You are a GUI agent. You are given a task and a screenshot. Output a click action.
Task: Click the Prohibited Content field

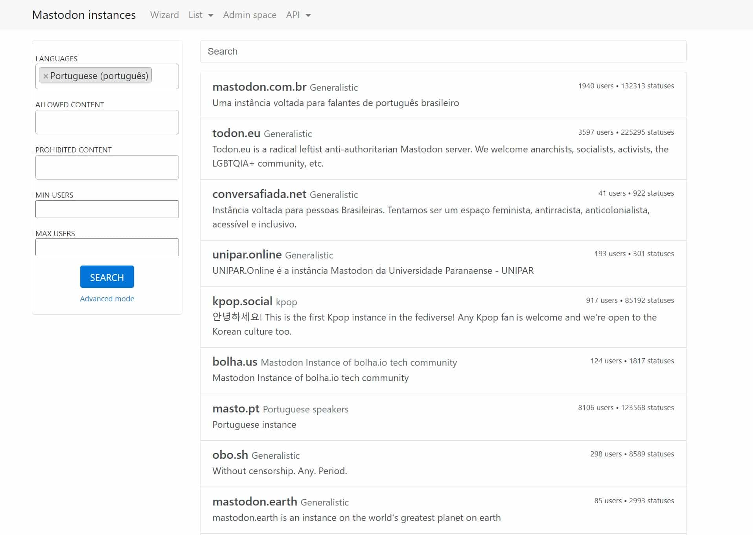click(x=107, y=167)
